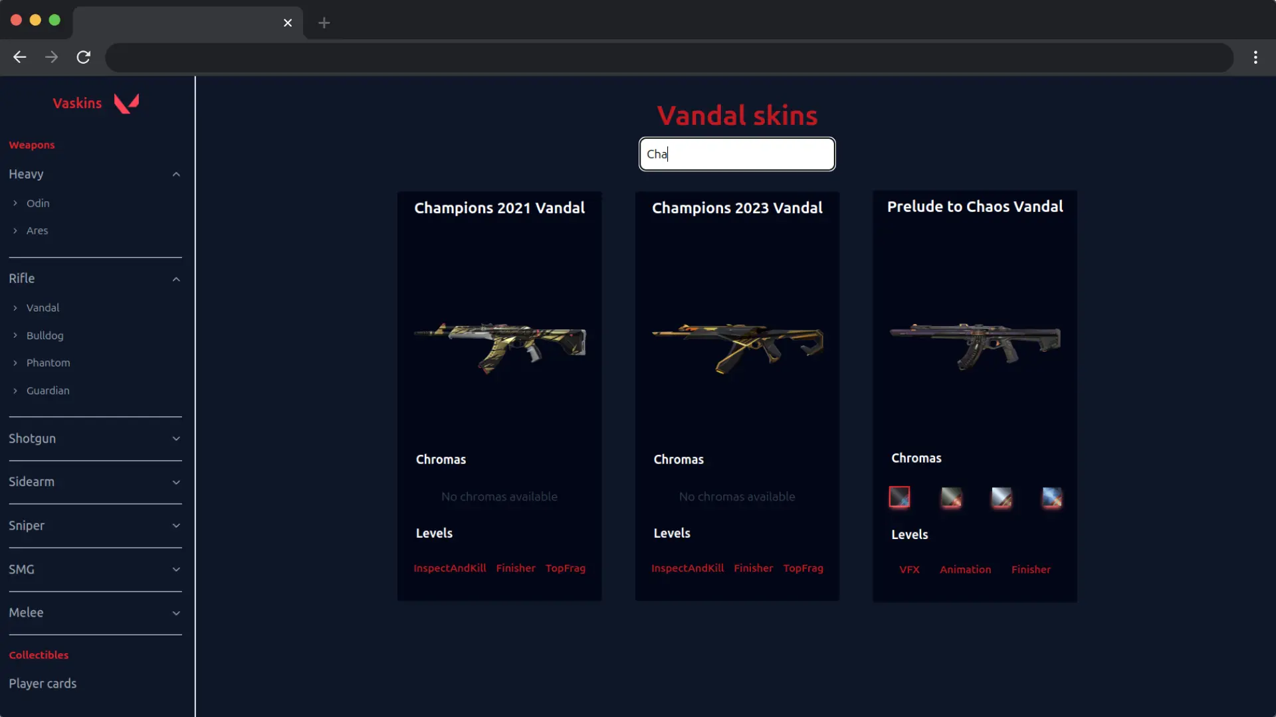Reload the page with refresh icon
Screen dimensions: 1276x717
(83, 57)
